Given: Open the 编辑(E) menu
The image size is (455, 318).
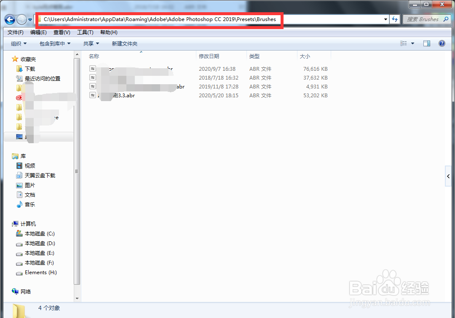Looking at the screenshot, I should [x=38, y=32].
